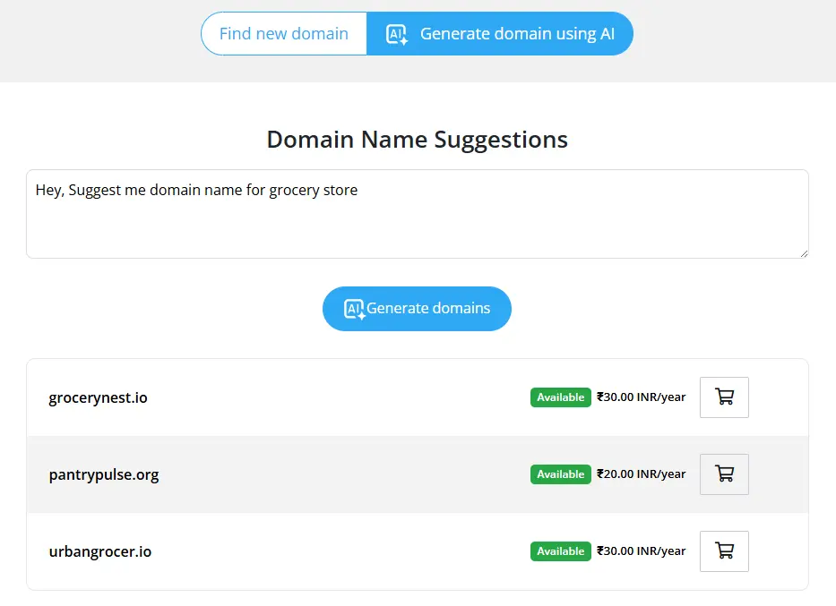Viewport: 836px width, 606px height.
Task: Select the grocerynest.io domain name
Action: pyautogui.click(x=98, y=397)
